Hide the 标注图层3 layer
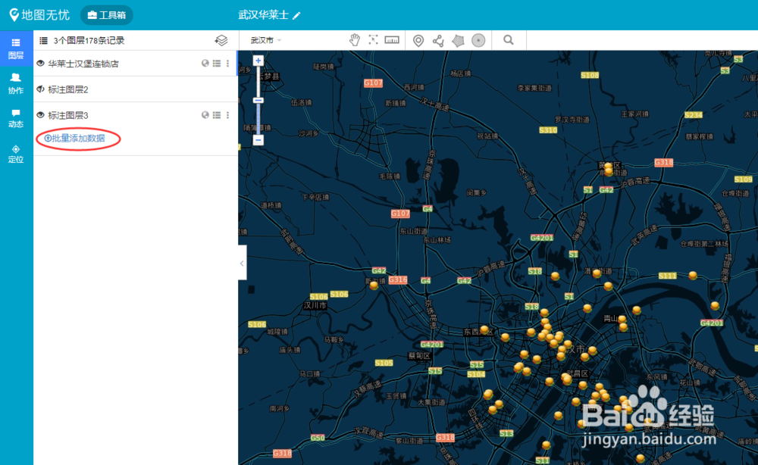 click(41, 115)
